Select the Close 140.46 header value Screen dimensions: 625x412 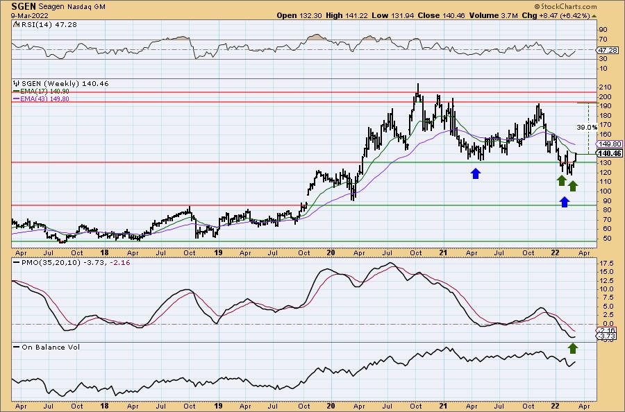[x=441, y=15]
